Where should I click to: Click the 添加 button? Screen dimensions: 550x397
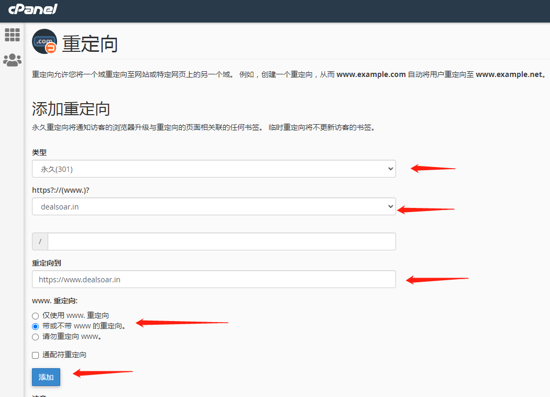[x=46, y=377]
